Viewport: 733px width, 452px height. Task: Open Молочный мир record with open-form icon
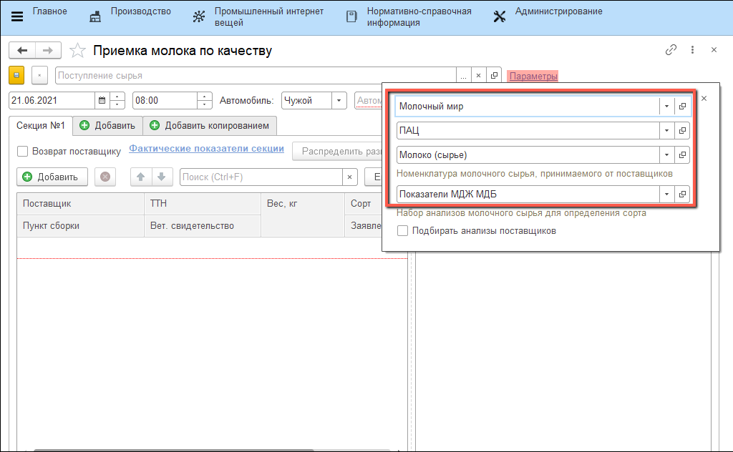682,106
